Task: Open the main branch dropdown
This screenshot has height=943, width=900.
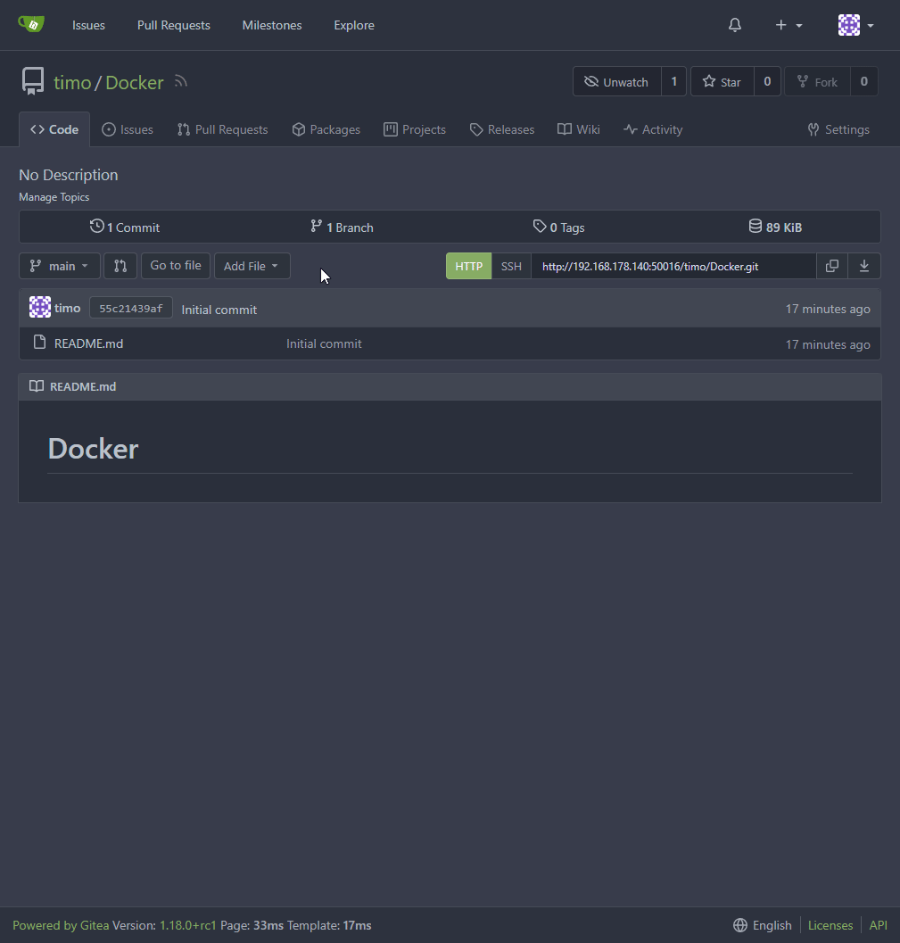Action: (x=59, y=266)
